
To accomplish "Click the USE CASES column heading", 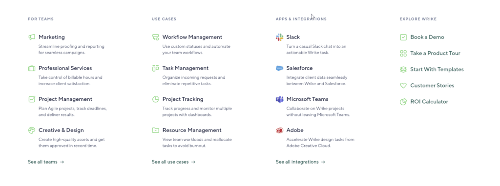I will pos(164,19).
